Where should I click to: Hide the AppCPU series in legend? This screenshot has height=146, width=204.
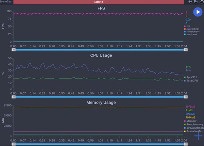coord(191,77)
